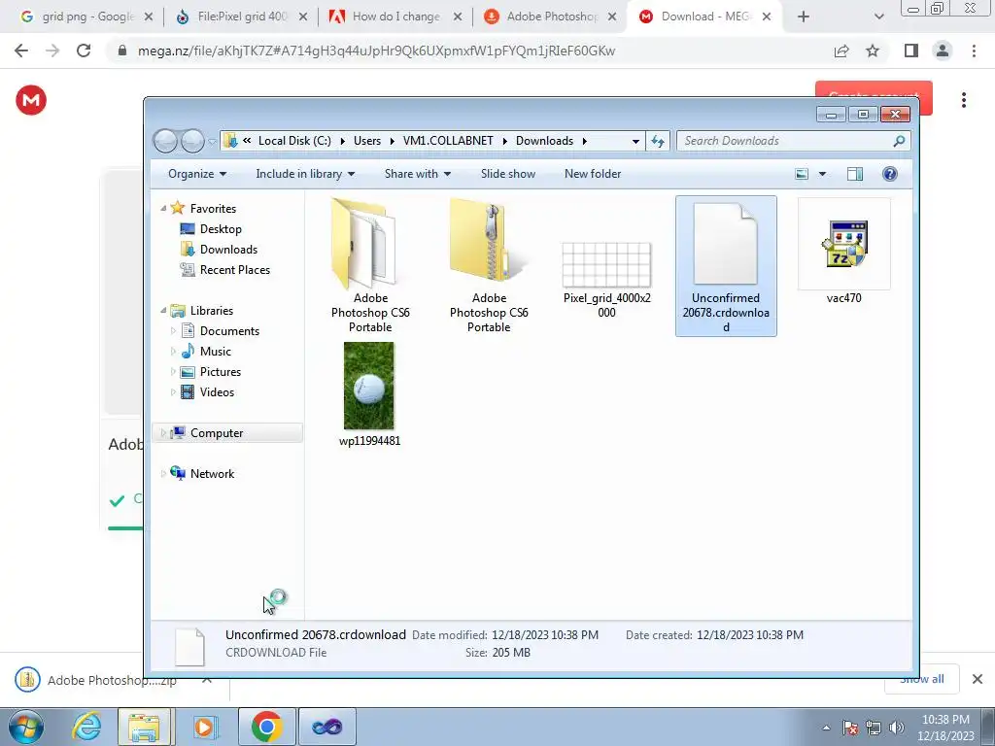Open the Include in library menu
Image resolution: width=995 pixels, height=746 pixels.
pos(305,174)
